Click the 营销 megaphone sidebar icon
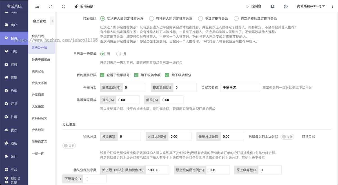 tap(6, 77)
